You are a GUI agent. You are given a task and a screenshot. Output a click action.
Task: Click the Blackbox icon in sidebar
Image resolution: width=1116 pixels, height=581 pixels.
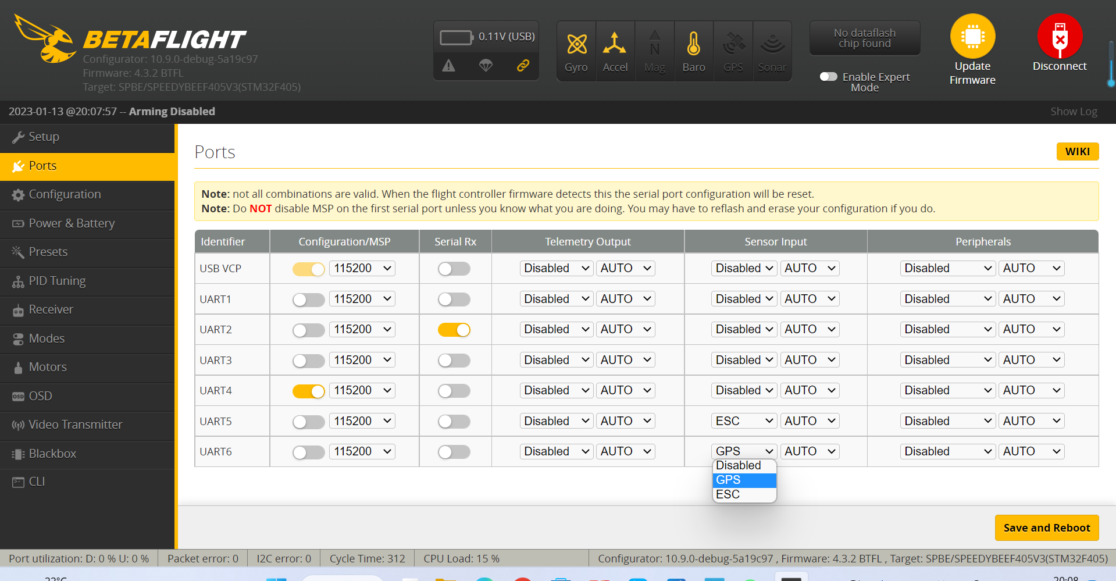[x=19, y=454]
